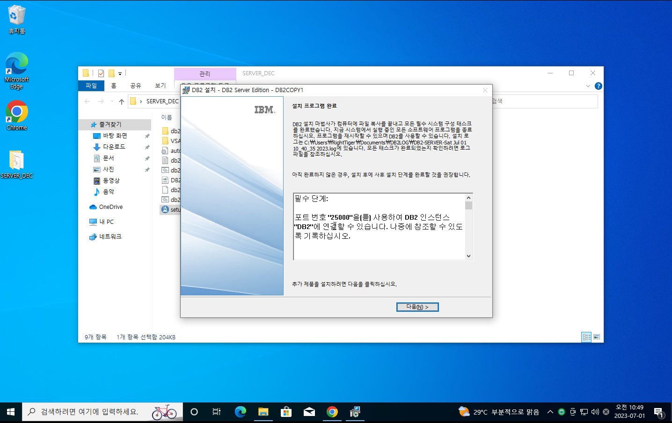Expand the ribbon with the chevron

[588, 86]
